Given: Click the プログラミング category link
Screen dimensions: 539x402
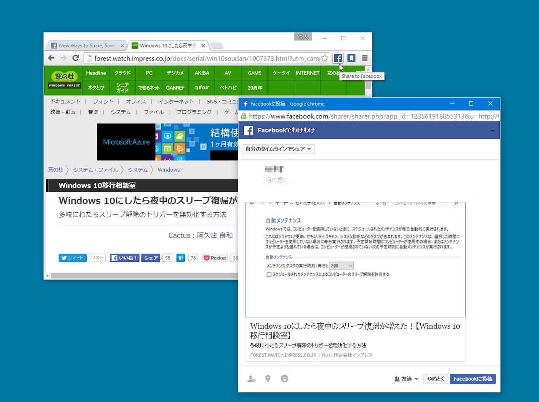Looking at the screenshot, I should 194,112.
